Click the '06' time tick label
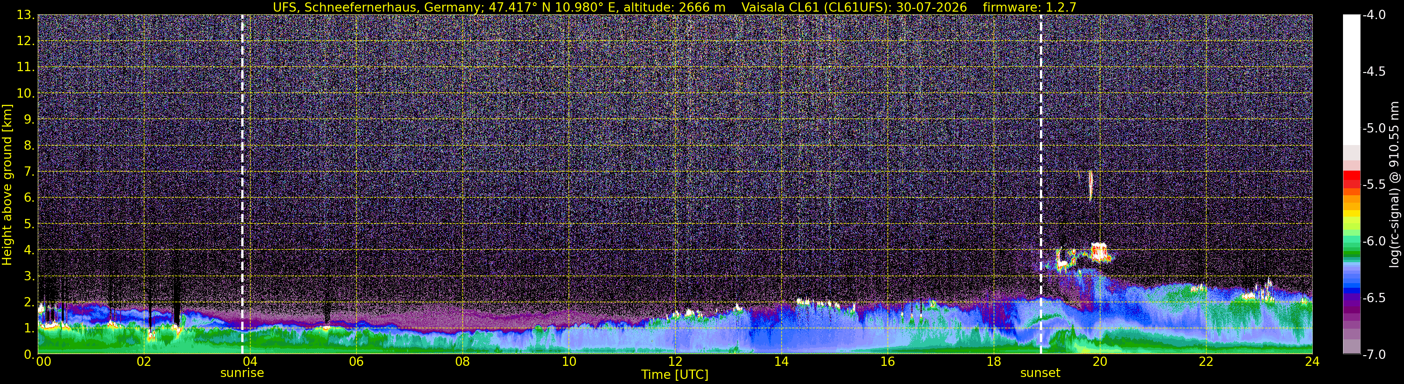The width and height of the screenshot is (1404, 384). point(356,362)
